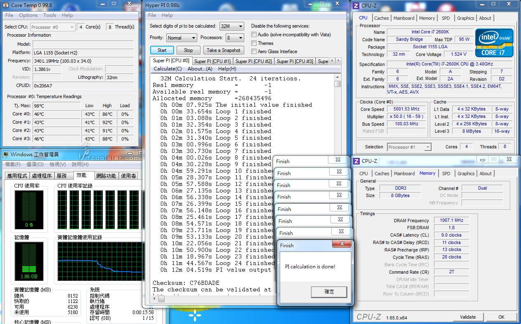Open Help(H) menu in Super PI

(x=227, y=69)
